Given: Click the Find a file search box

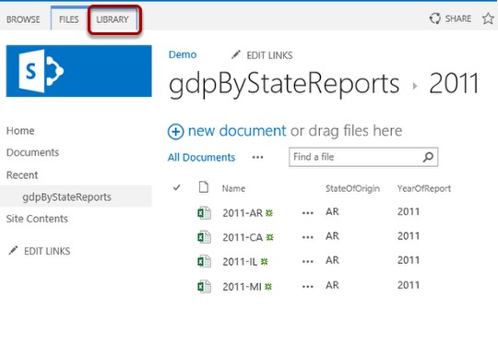Looking at the screenshot, I should point(363,157).
